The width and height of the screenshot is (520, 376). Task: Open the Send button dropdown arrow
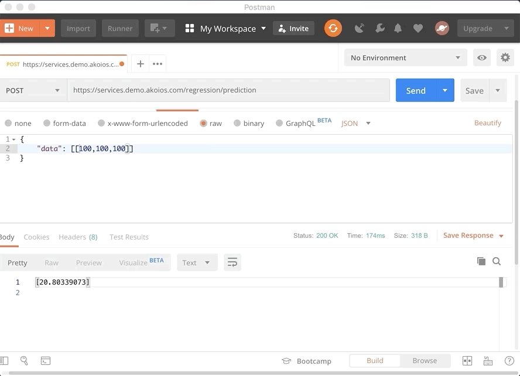445,90
